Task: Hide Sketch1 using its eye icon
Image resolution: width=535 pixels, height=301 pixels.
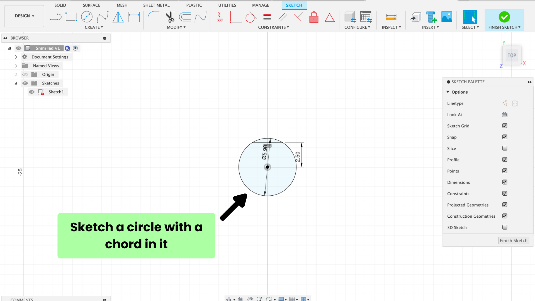Action: 32,92
